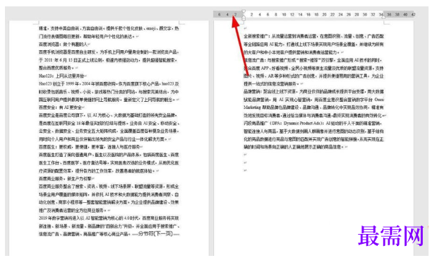
Task: Click the heading line starting '百度医生'
Action: coord(90,147)
